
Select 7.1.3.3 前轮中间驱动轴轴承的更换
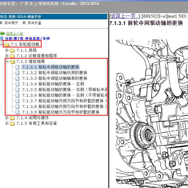[x=55, y=78]
